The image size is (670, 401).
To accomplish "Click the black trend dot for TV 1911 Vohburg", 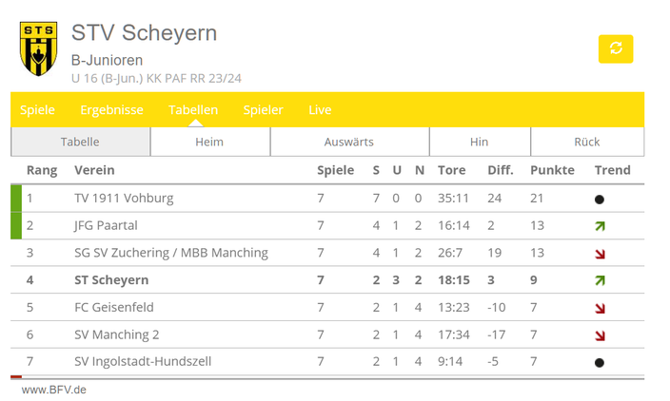I will click(599, 200).
